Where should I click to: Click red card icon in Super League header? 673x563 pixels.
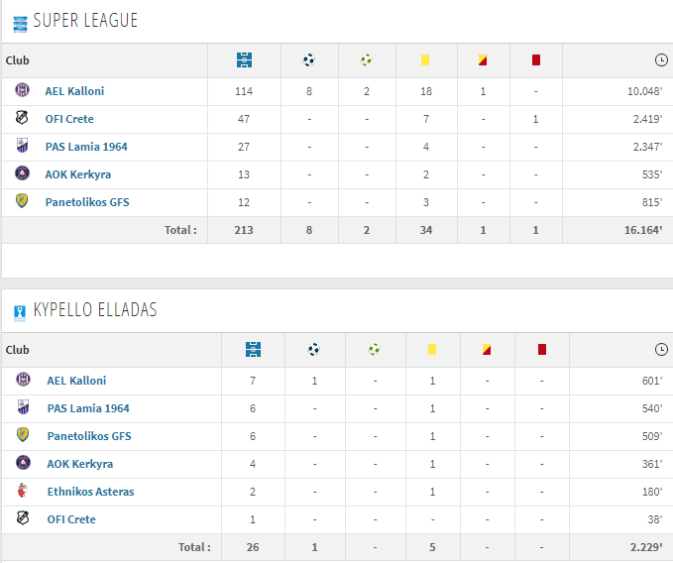[535, 60]
